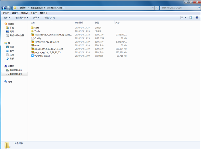Open the 文件(F) menu

[6, 13]
